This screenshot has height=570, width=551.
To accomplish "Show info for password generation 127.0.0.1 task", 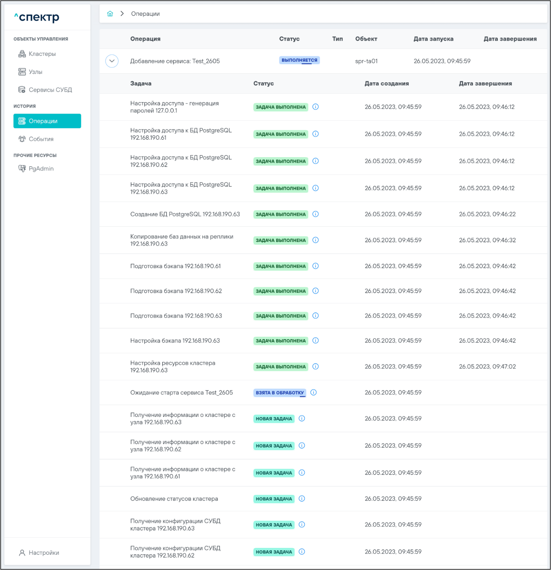I will point(315,107).
